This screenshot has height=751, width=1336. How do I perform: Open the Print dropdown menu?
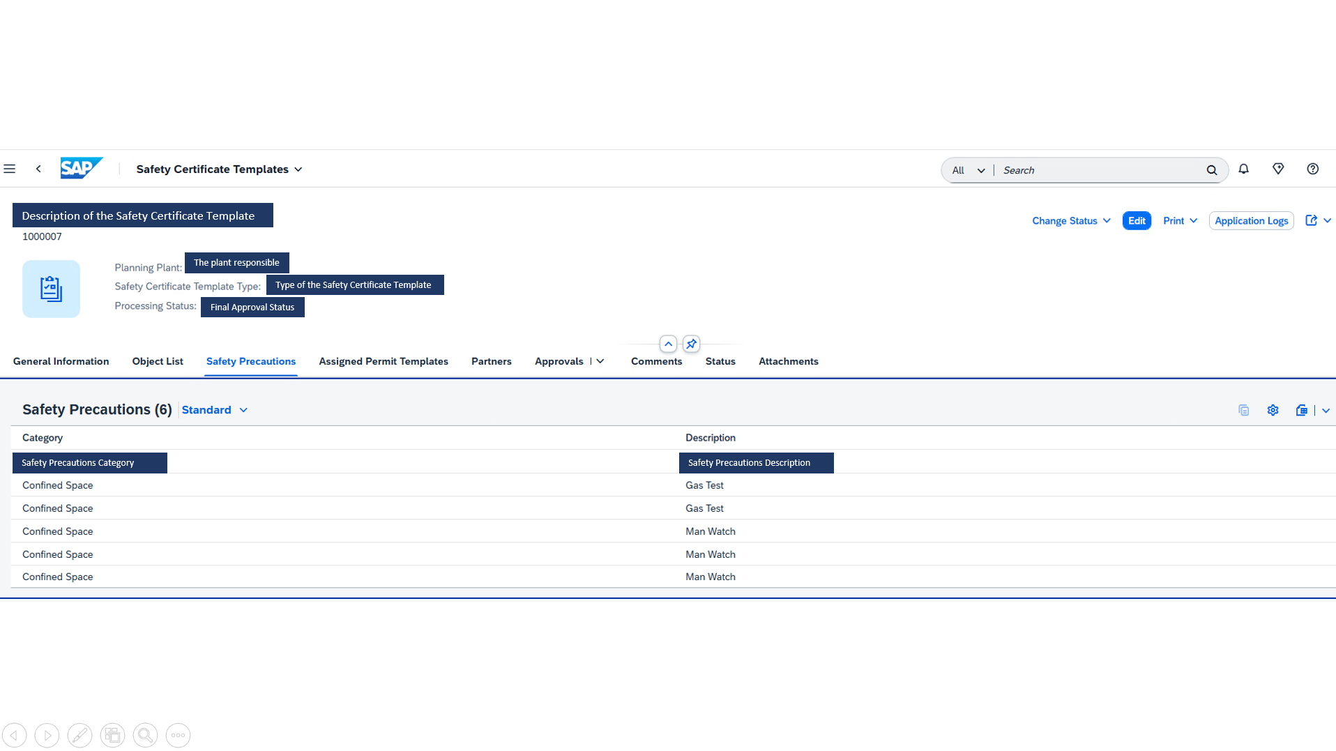coord(1180,220)
